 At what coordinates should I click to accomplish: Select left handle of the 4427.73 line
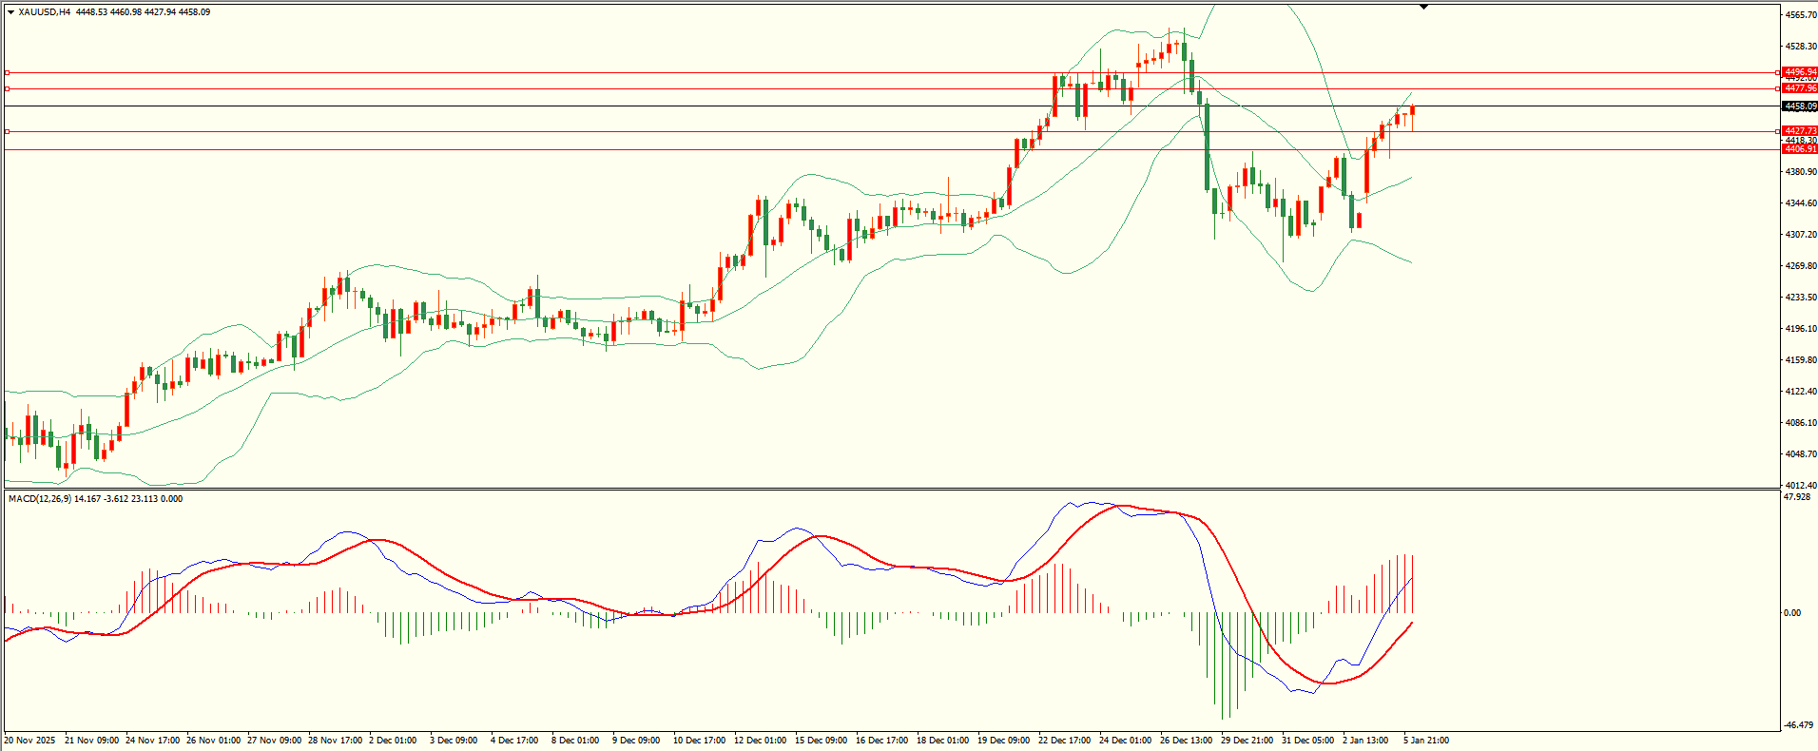(7, 131)
